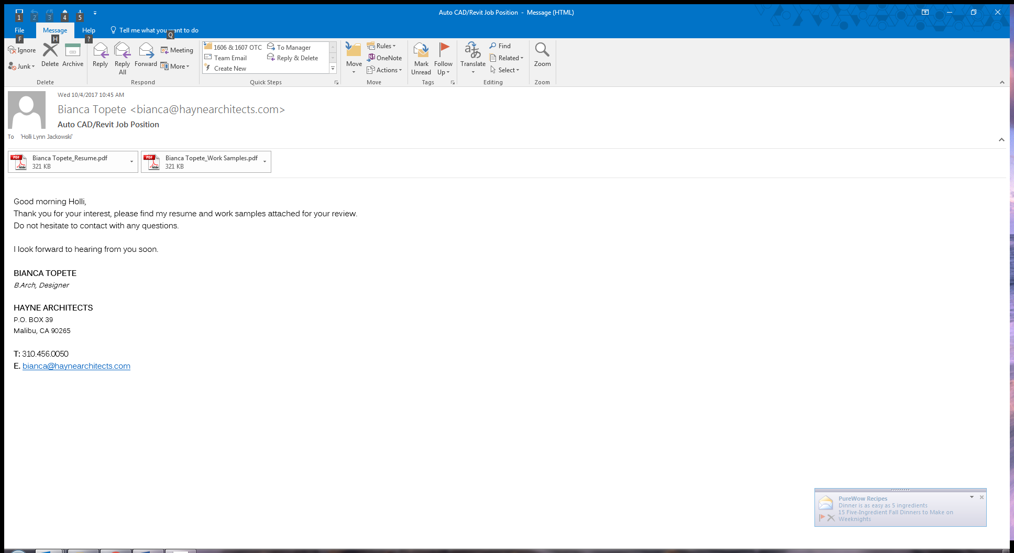Click Create New quick step
1014x553 pixels.
point(225,69)
